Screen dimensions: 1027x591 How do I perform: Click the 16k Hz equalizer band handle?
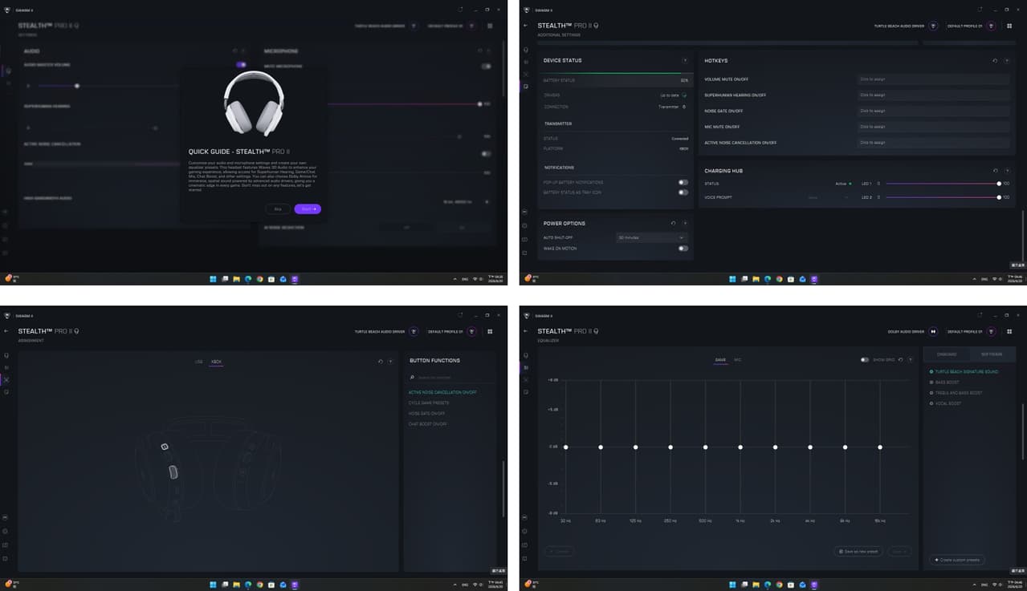point(880,447)
